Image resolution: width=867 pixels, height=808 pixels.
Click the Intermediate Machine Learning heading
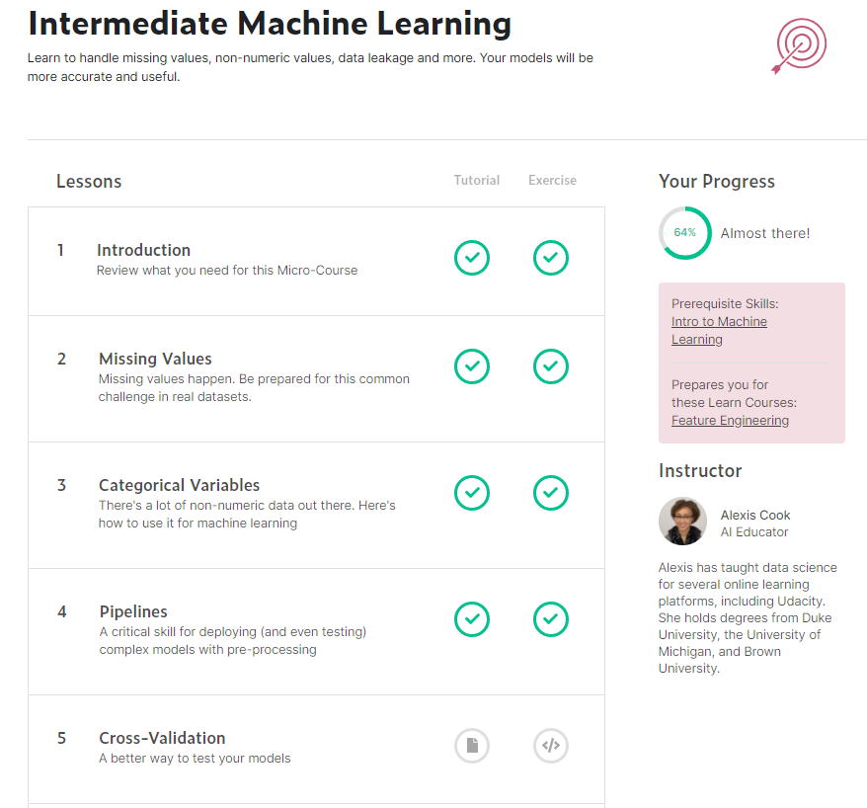(270, 24)
